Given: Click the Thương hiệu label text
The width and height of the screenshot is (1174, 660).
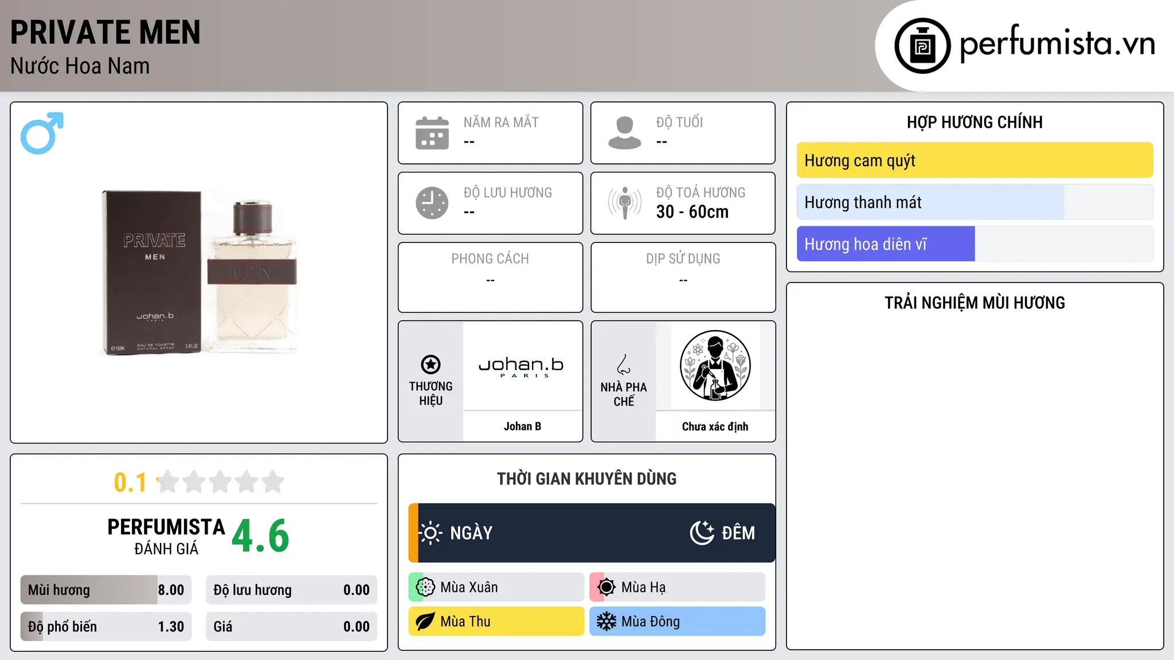Looking at the screenshot, I should (x=431, y=394).
